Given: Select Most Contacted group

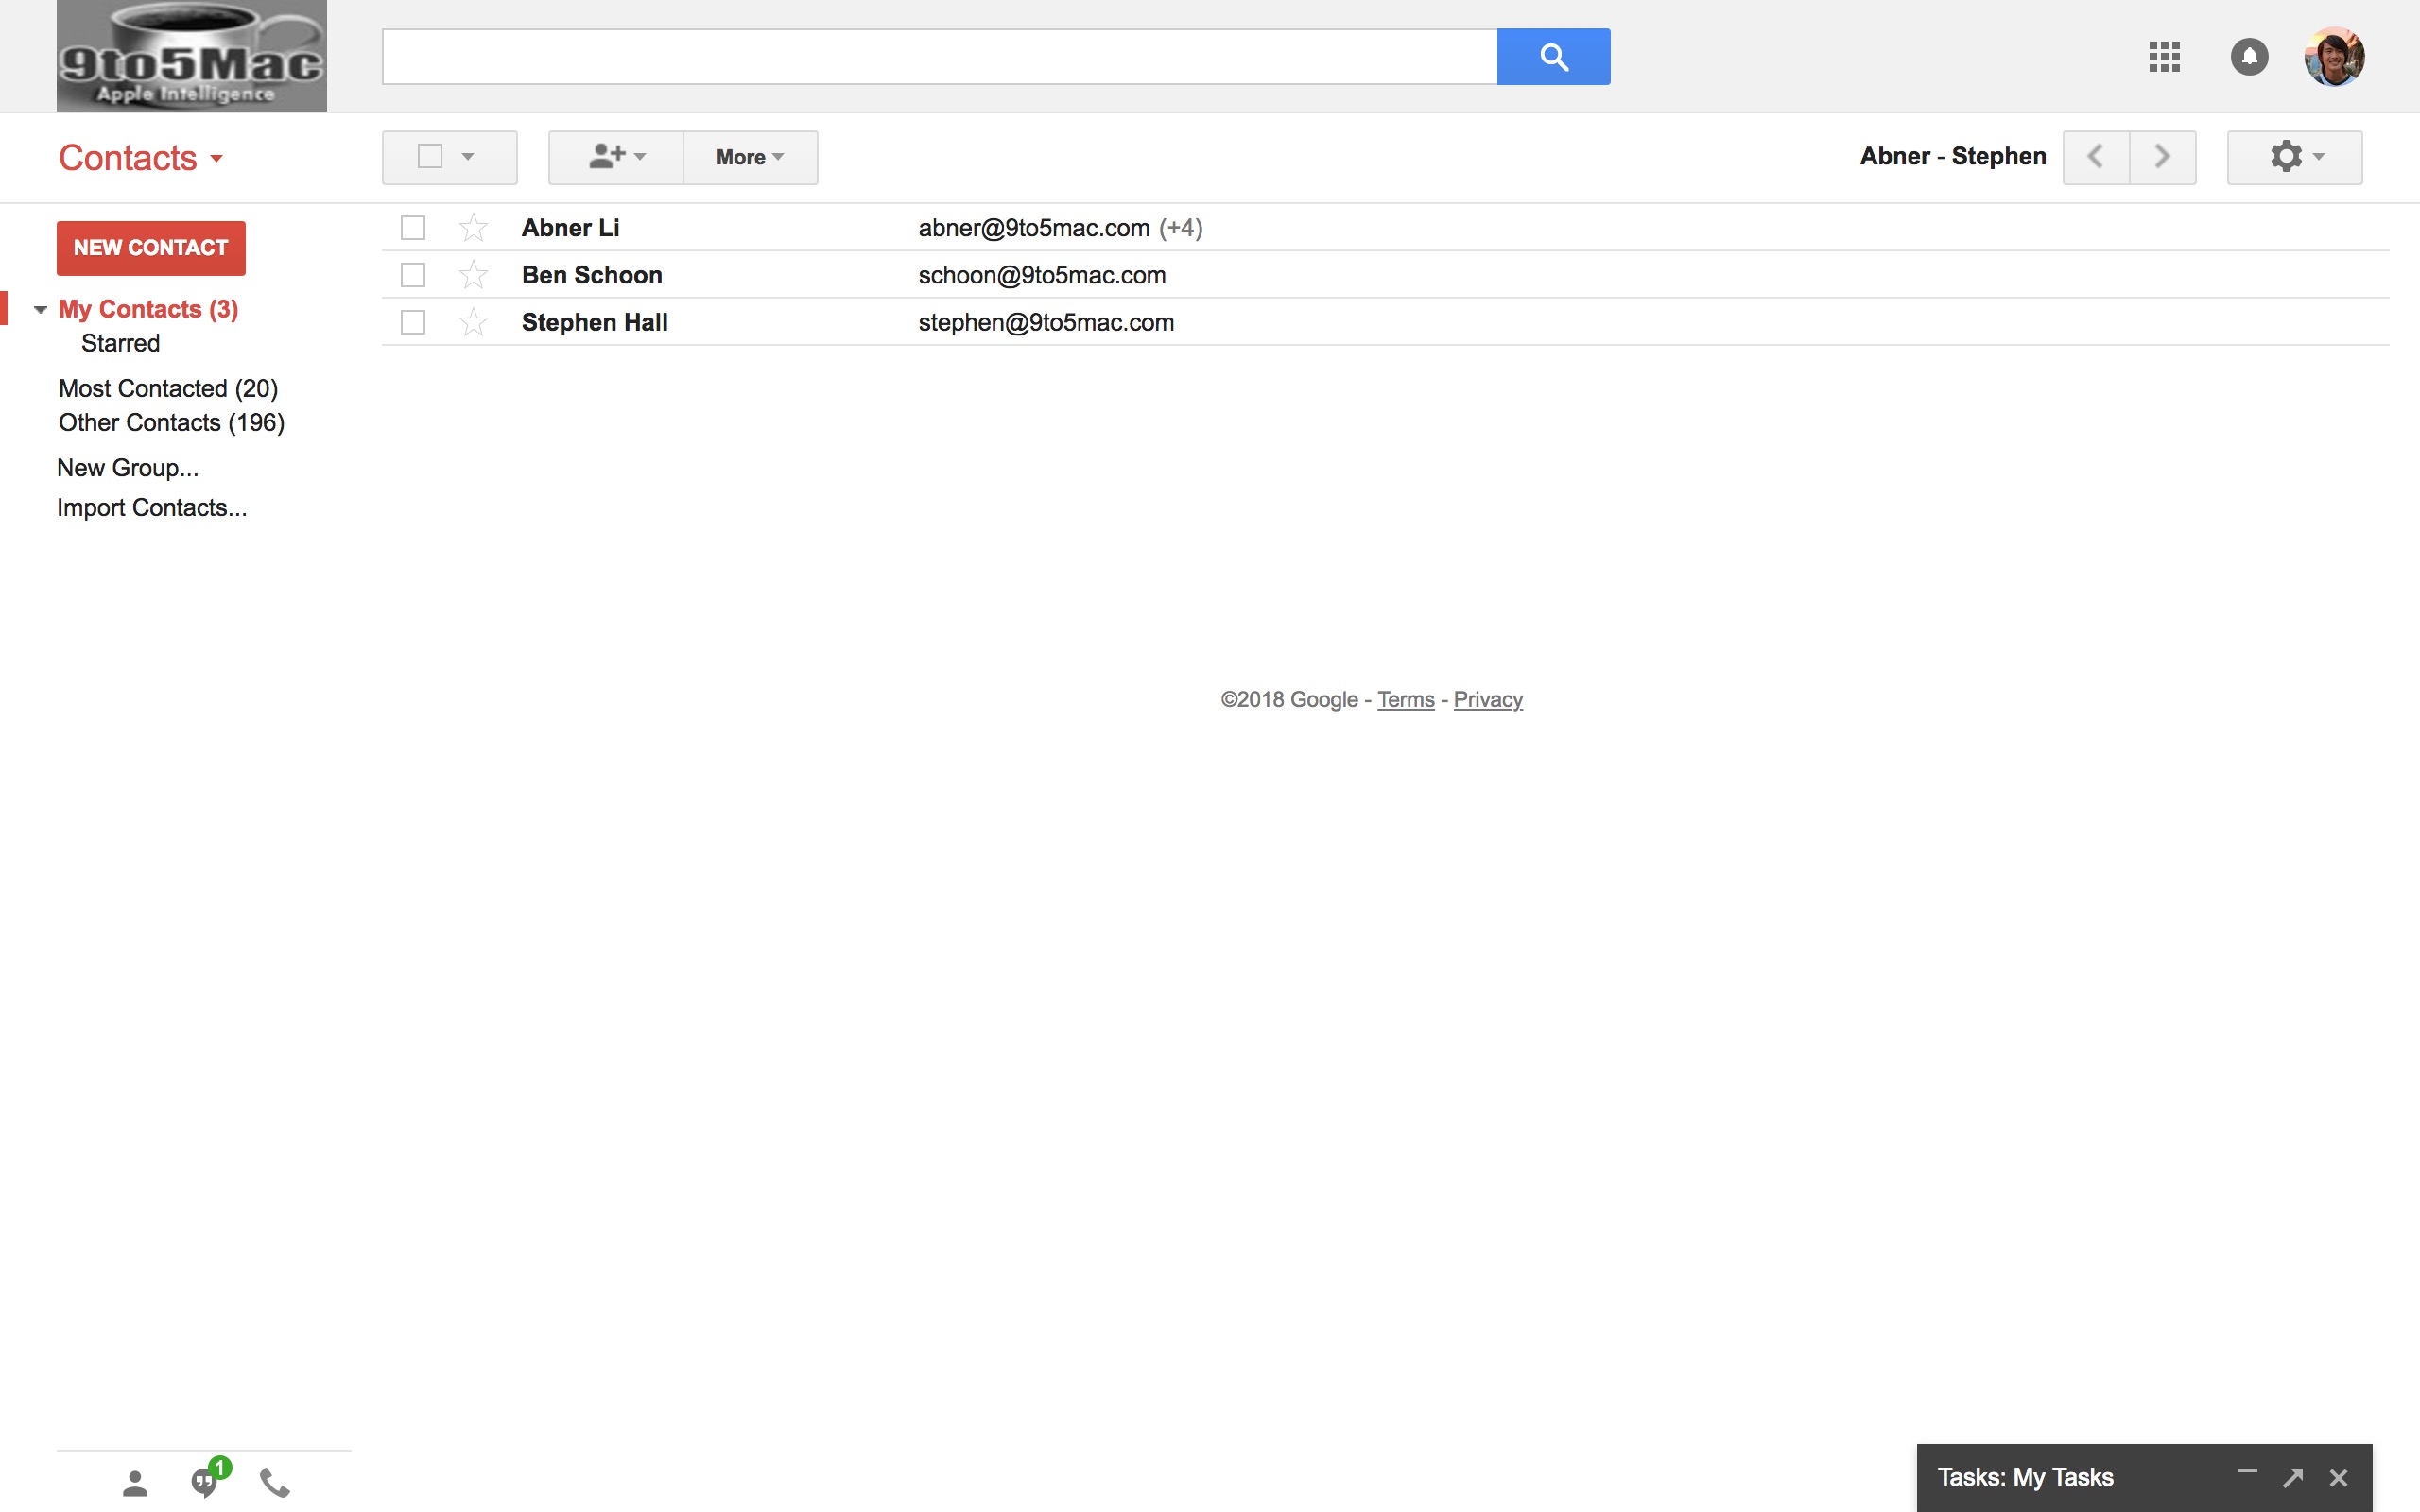Looking at the screenshot, I should (x=168, y=388).
